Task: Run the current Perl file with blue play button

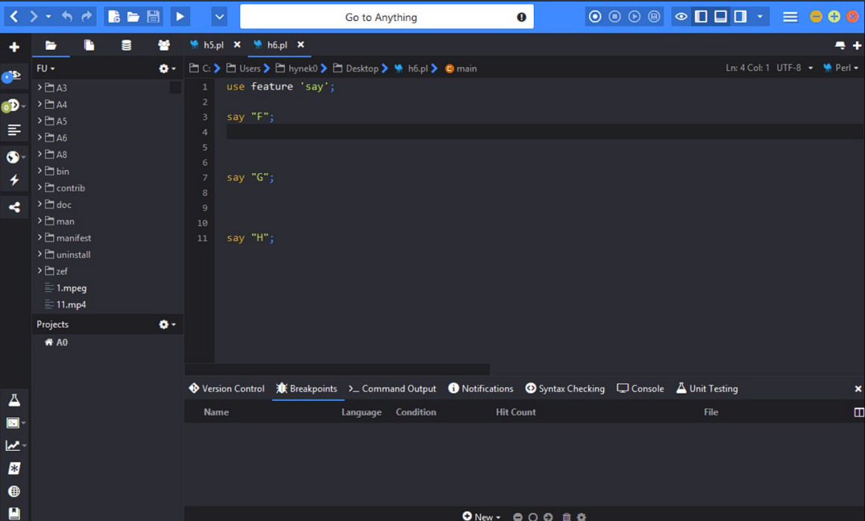Action: click(x=179, y=16)
